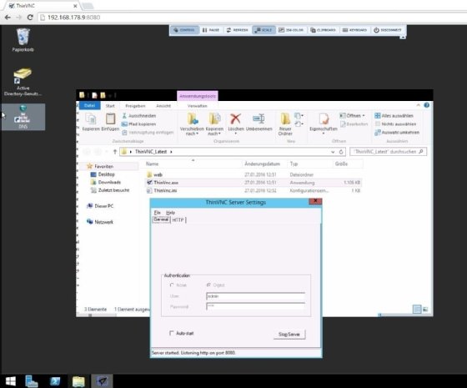Viewport: 467px width, 388px height.
Task: Click Refresh in the ThinVNC toolbar
Action: pos(238,30)
